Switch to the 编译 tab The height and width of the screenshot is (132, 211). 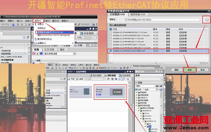62,50
